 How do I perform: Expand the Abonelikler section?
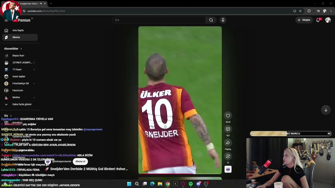(x=13, y=49)
